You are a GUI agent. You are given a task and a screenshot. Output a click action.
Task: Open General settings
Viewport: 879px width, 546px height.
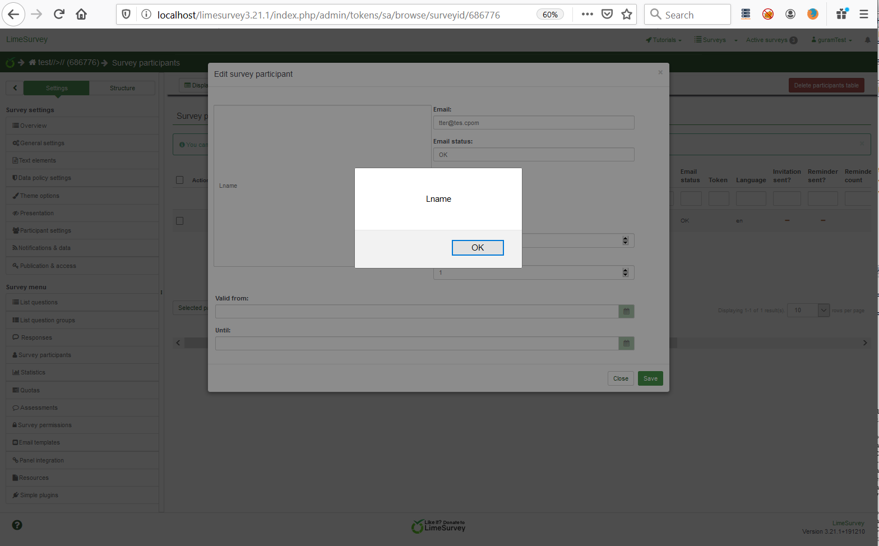82,143
